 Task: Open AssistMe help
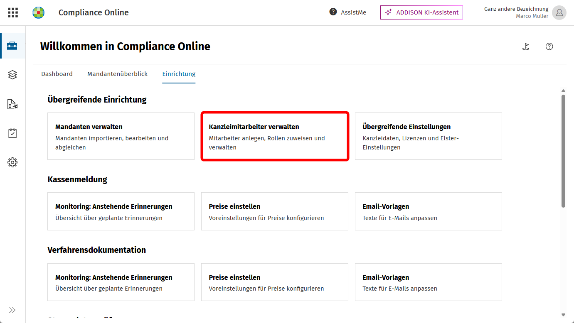click(x=348, y=12)
